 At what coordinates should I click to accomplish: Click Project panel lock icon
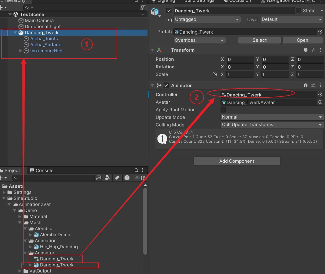pos(136,170)
